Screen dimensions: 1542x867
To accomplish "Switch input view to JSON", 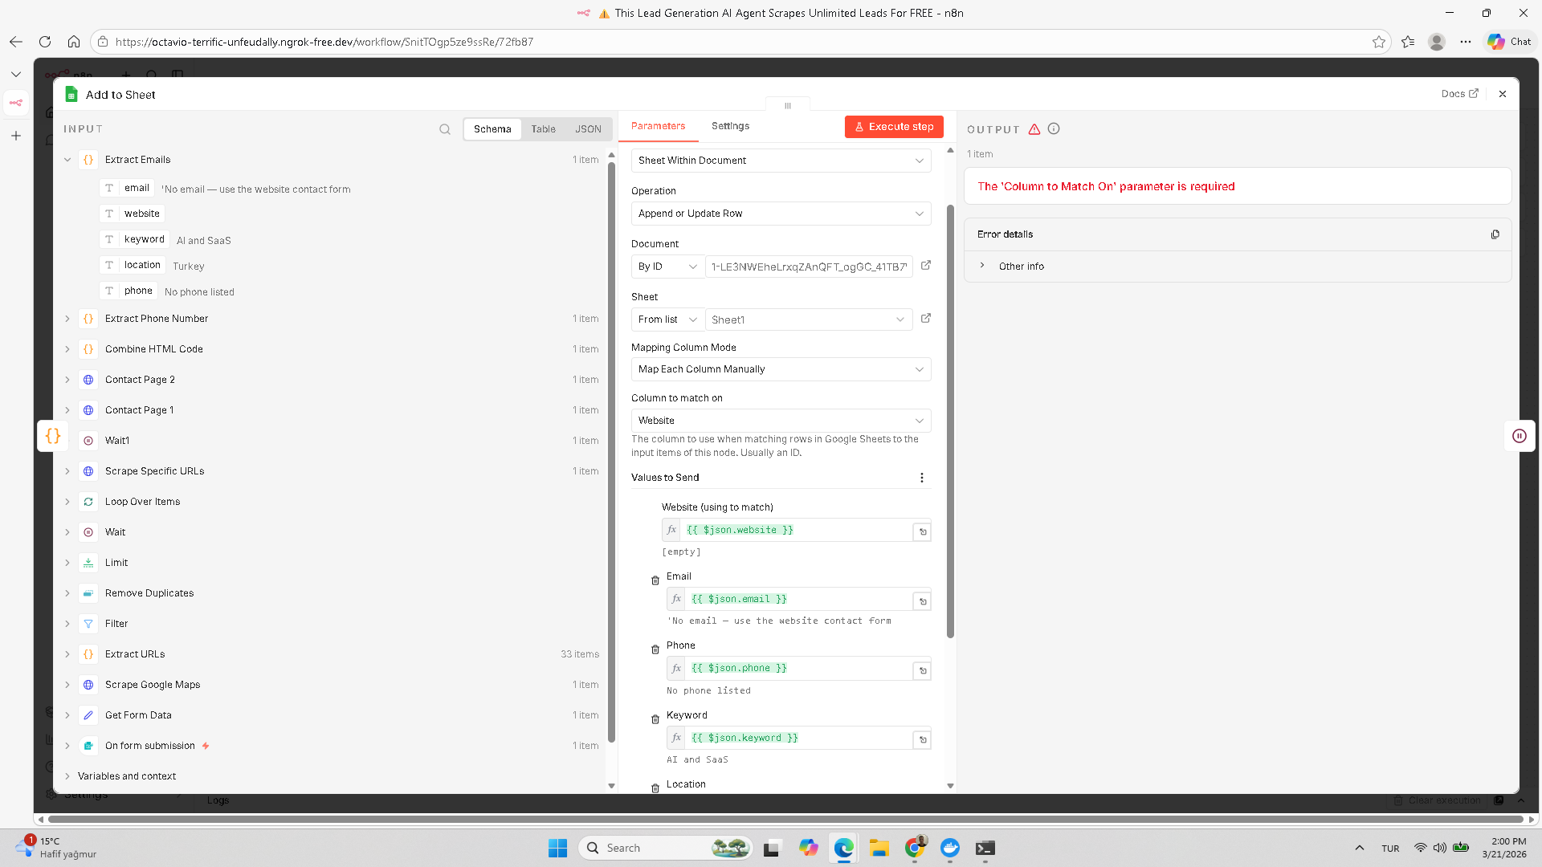I will tap(588, 129).
